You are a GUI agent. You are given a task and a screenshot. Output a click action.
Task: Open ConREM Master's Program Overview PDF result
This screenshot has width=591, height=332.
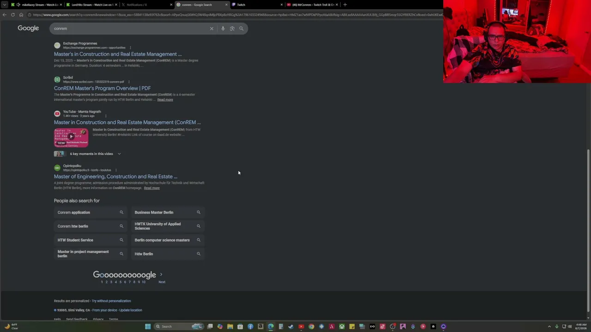(x=102, y=88)
